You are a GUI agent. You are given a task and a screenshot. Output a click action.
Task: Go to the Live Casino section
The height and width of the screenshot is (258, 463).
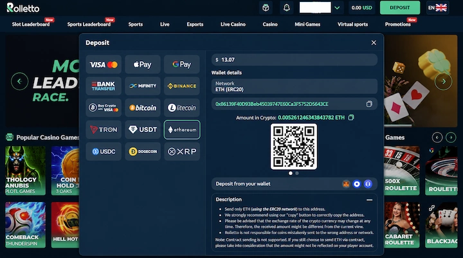(x=233, y=24)
